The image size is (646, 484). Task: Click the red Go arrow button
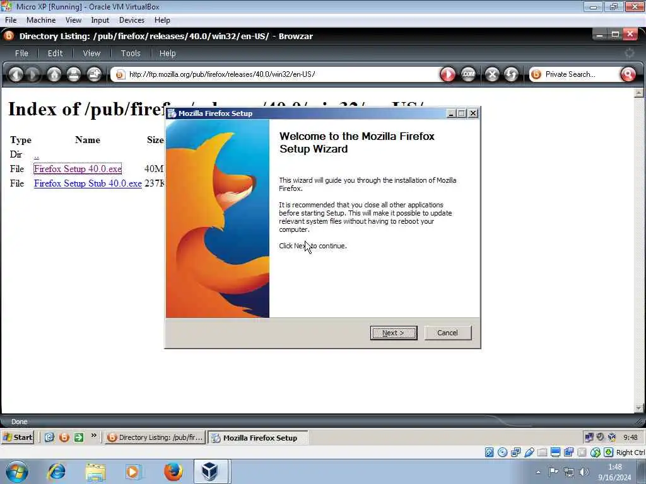(x=448, y=74)
